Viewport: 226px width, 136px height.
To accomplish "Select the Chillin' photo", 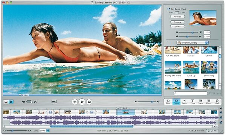I will [x=209, y=50].
